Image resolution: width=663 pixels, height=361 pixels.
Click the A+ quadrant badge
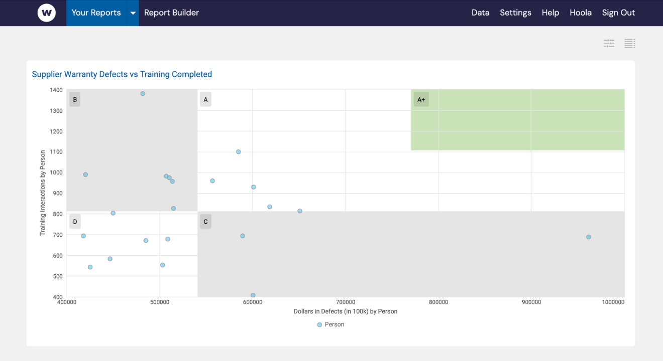[x=420, y=99]
